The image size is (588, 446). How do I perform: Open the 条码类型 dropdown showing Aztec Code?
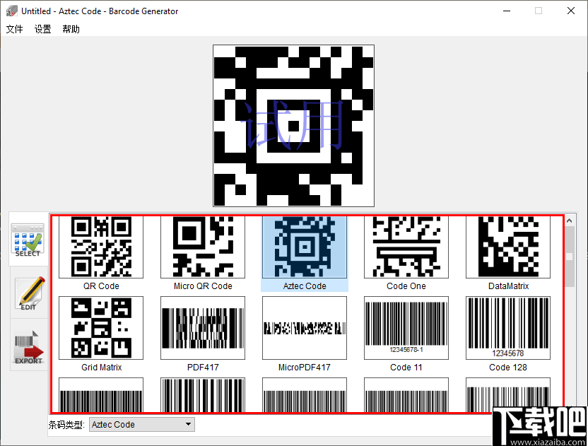[141, 424]
